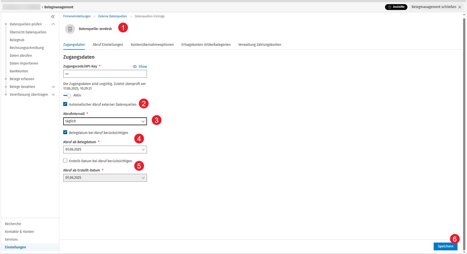Open Recherche in the bottom navigation

[13, 224]
